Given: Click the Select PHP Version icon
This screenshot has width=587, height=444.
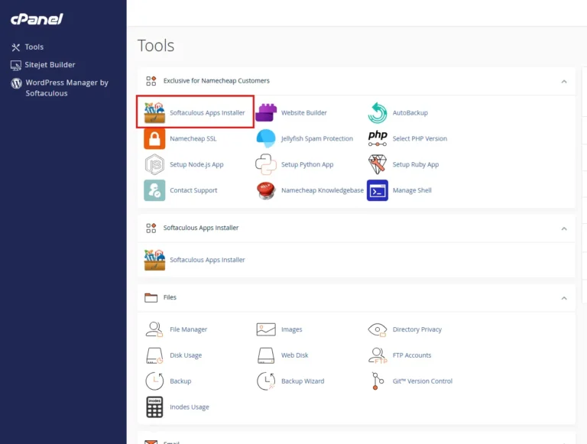Looking at the screenshot, I should [x=378, y=138].
